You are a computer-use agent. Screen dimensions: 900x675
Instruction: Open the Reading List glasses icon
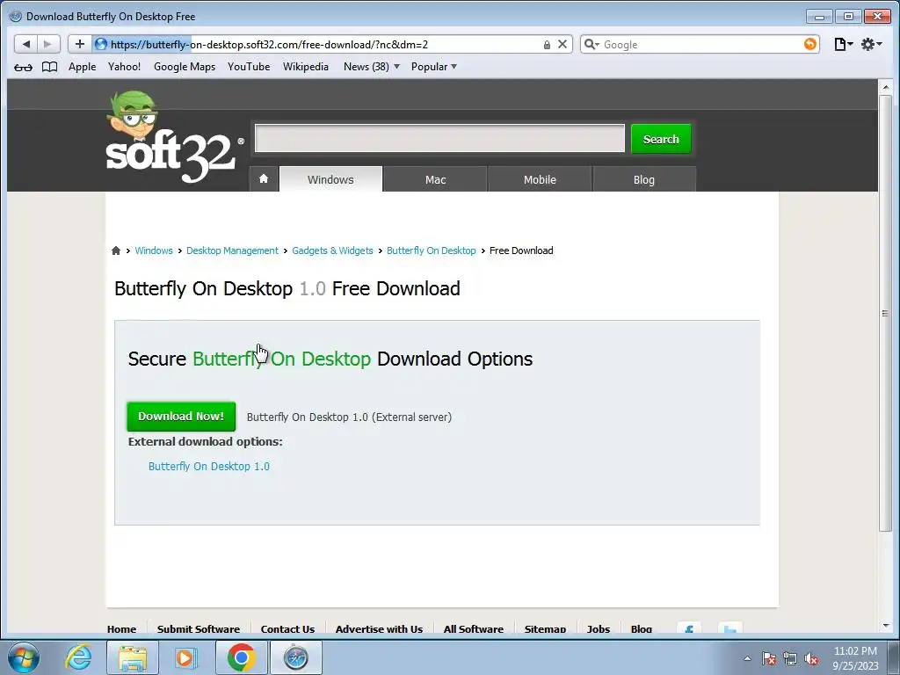click(x=23, y=67)
